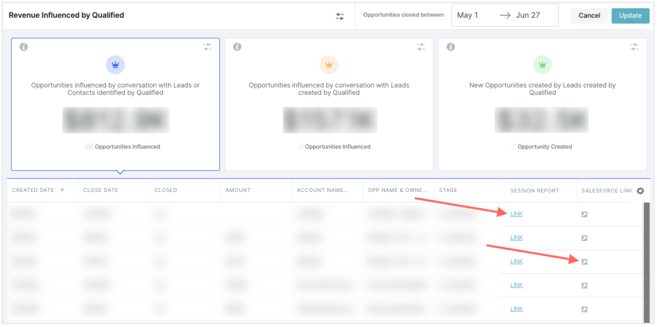The height and width of the screenshot is (327, 657).
Task: Select the Leads or Contacts identified card
Action: tap(116, 104)
